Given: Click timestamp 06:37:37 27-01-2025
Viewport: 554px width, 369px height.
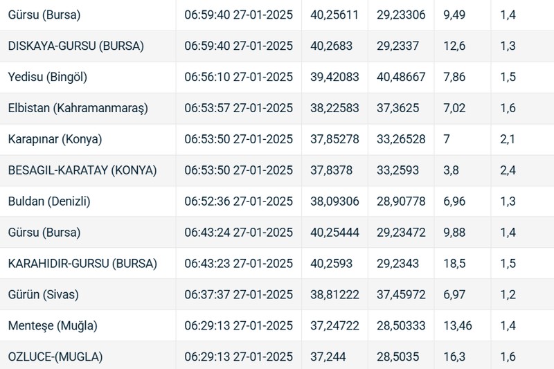Looking at the screenshot, I should [x=238, y=294].
